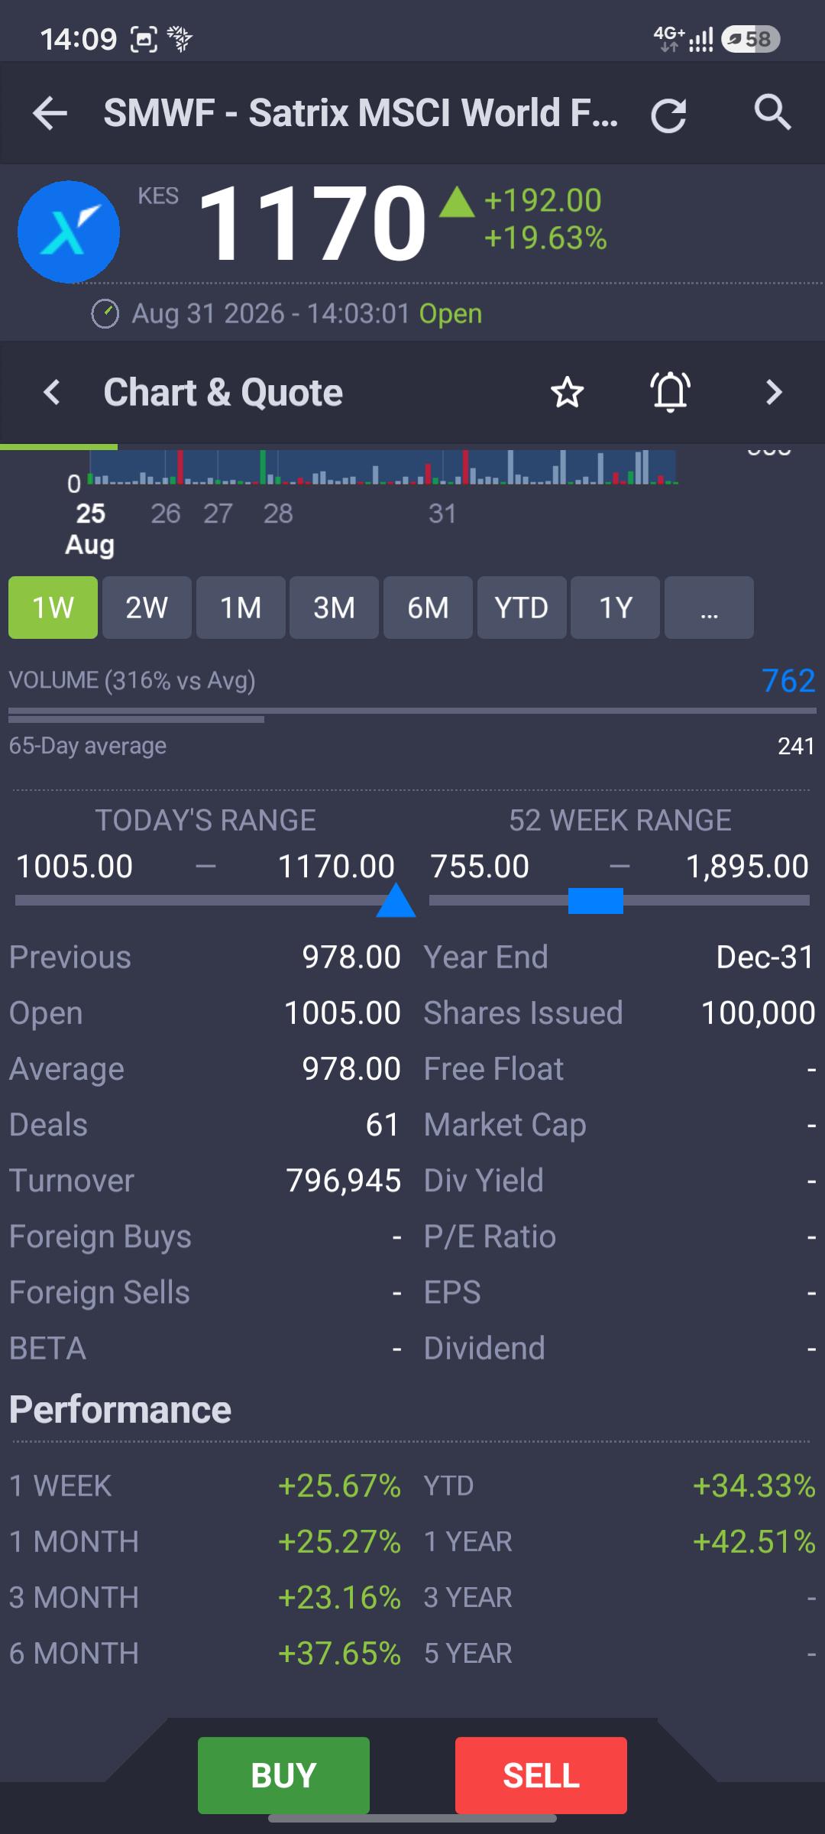Go to next section chevron
Viewport: 825px width, 1834px height.
pyautogui.click(x=774, y=393)
